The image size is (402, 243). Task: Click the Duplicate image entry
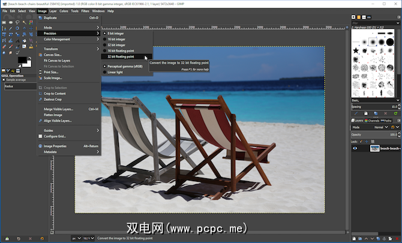click(50, 18)
